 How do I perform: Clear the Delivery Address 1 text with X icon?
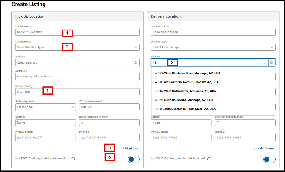click(x=265, y=63)
